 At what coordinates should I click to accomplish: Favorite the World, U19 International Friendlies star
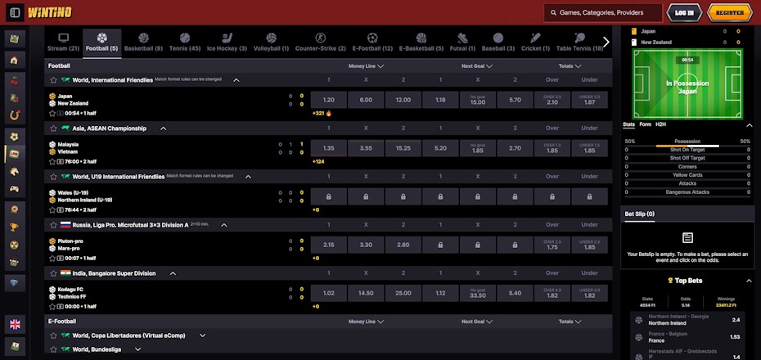click(x=53, y=177)
